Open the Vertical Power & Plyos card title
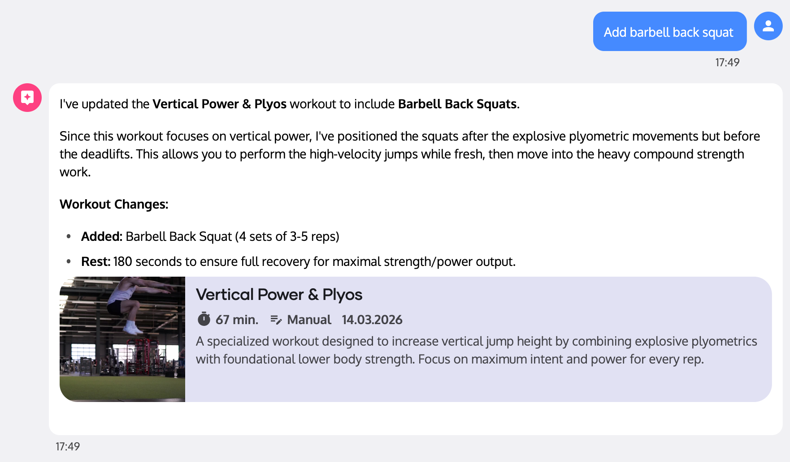 (x=279, y=295)
